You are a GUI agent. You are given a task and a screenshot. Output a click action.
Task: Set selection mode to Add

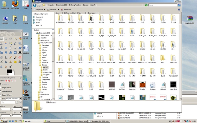[x=9, y=81]
